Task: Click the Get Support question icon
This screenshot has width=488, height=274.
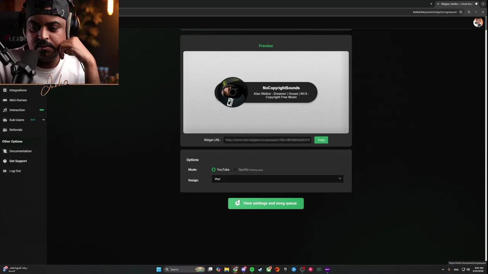Action: click(5, 161)
